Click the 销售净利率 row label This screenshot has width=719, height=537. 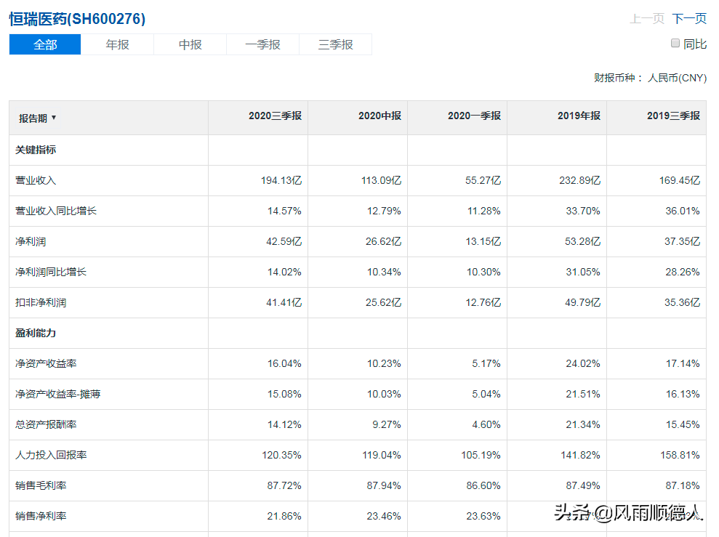click(x=41, y=517)
